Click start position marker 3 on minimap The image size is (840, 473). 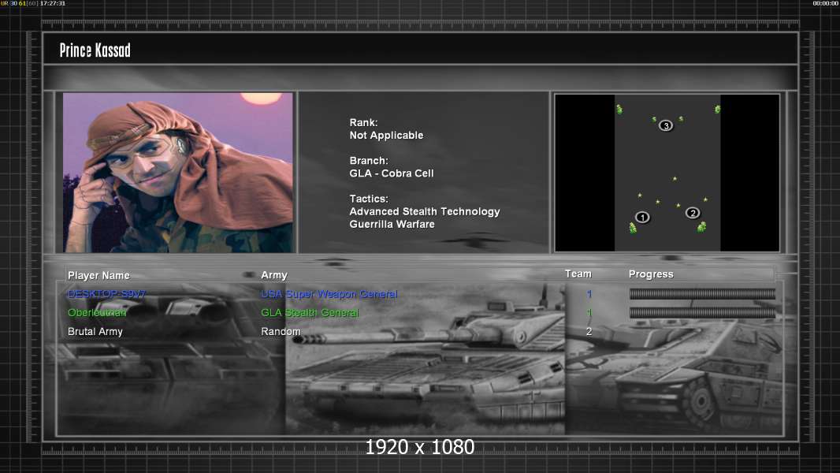coord(665,125)
